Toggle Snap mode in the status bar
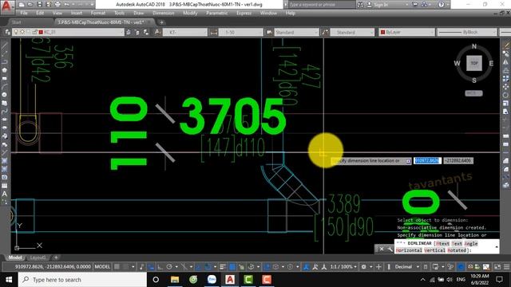 tap(125, 267)
